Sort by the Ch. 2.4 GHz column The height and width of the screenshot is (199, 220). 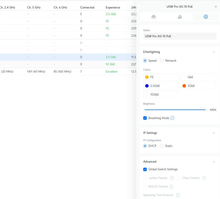[7, 7]
